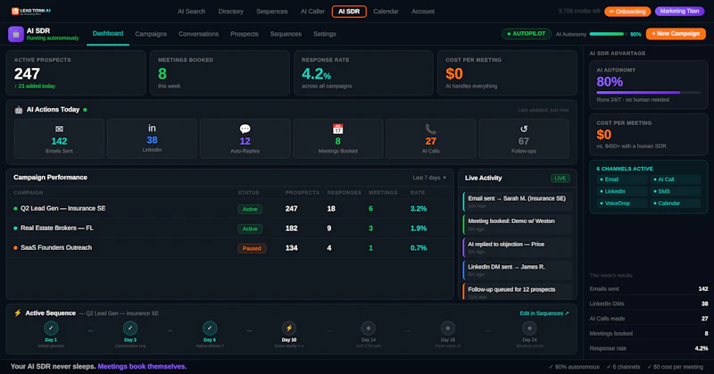Click the Cost Per Meeting $0 top card
The height and width of the screenshot is (374, 714).
[x=507, y=73]
